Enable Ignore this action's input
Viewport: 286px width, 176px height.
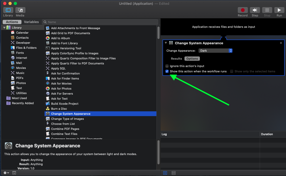tap(167, 66)
